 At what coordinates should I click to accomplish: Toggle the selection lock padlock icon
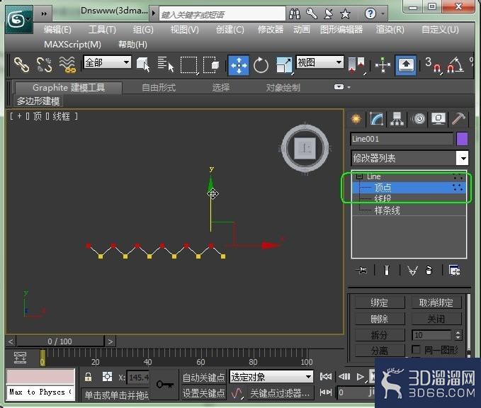point(89,377)
